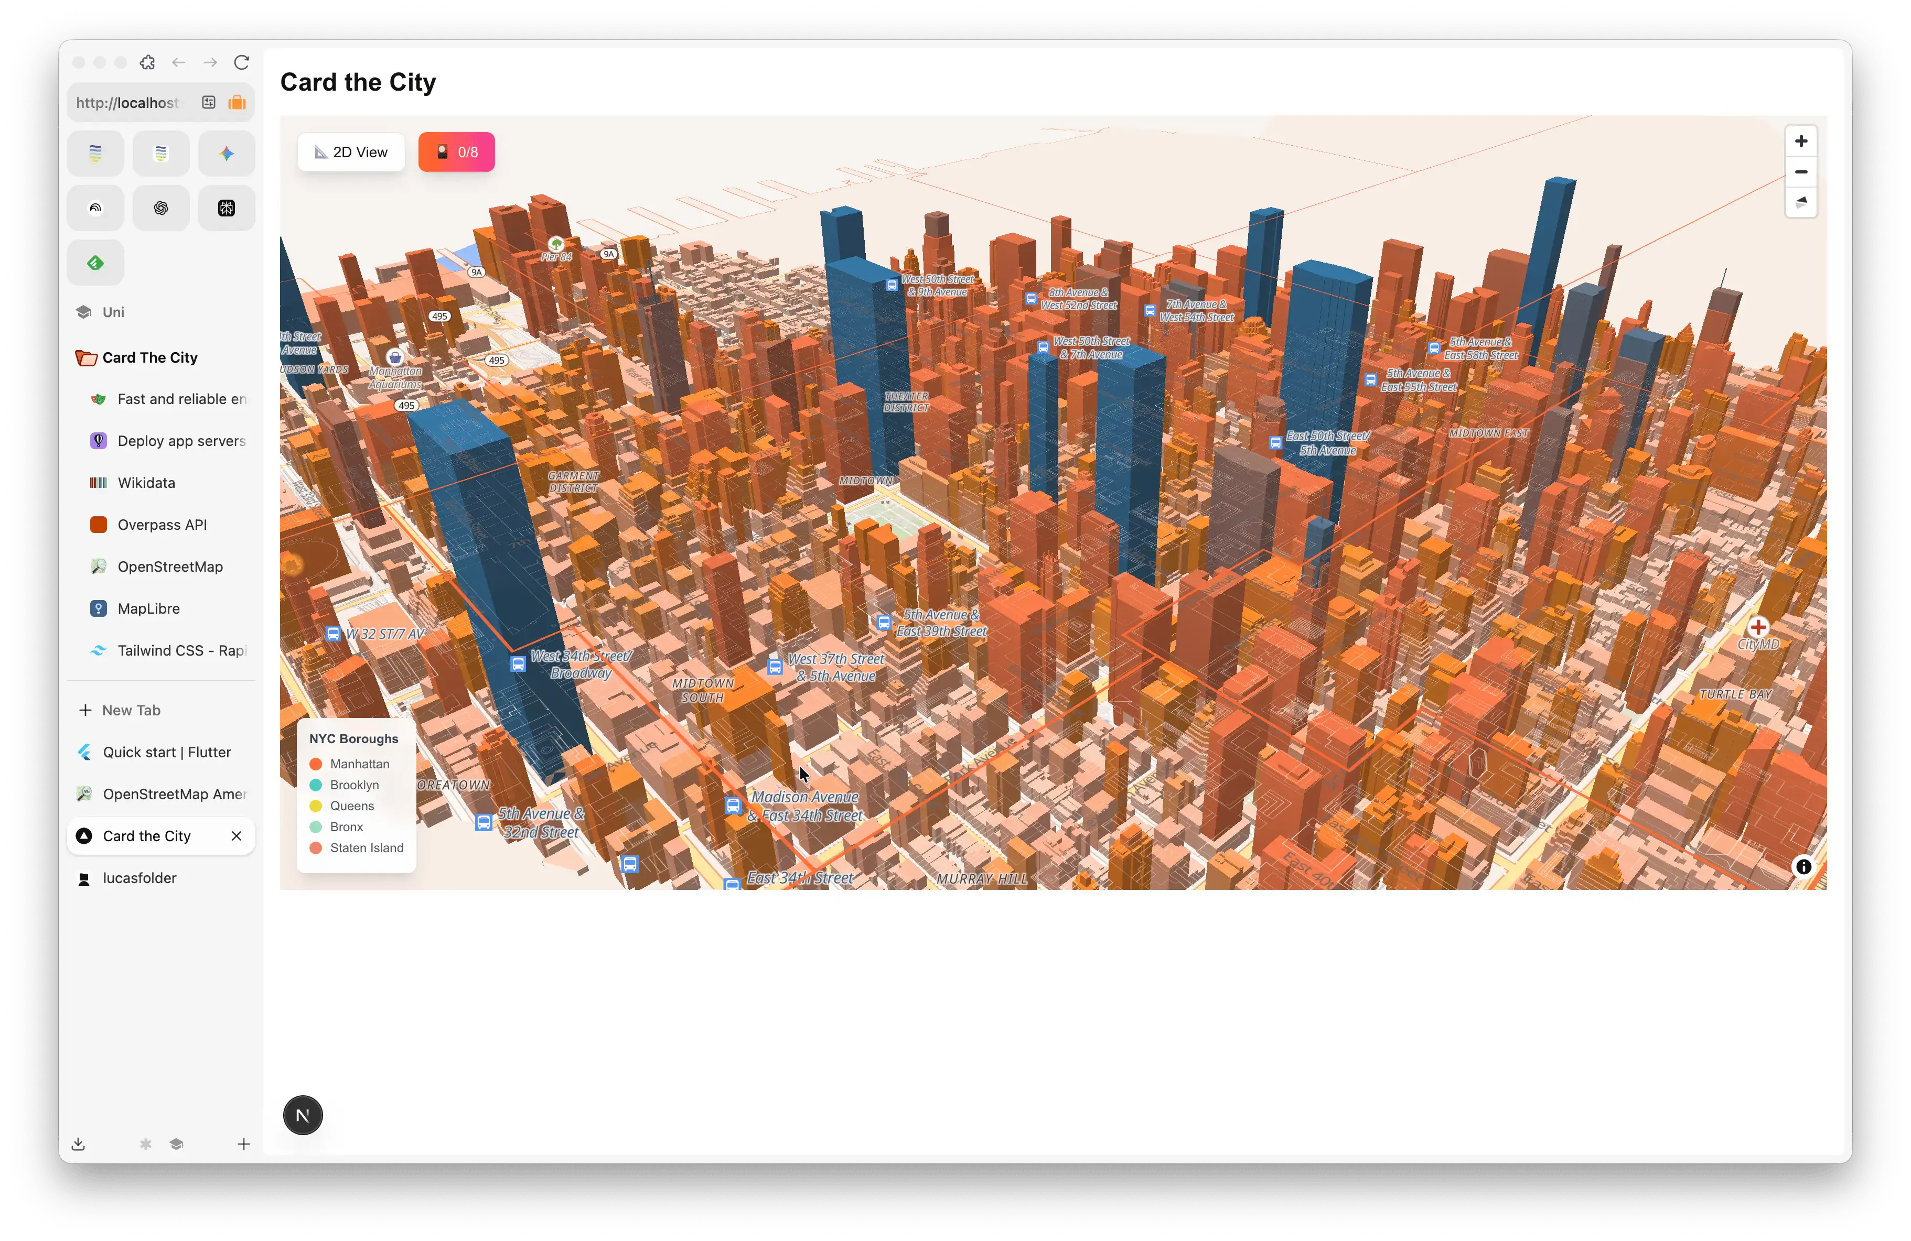Image resolution: width=1911 pixels, height=1241 pixels.
Task: Click the map zoom in plus button
Action: coord(1800,141)
